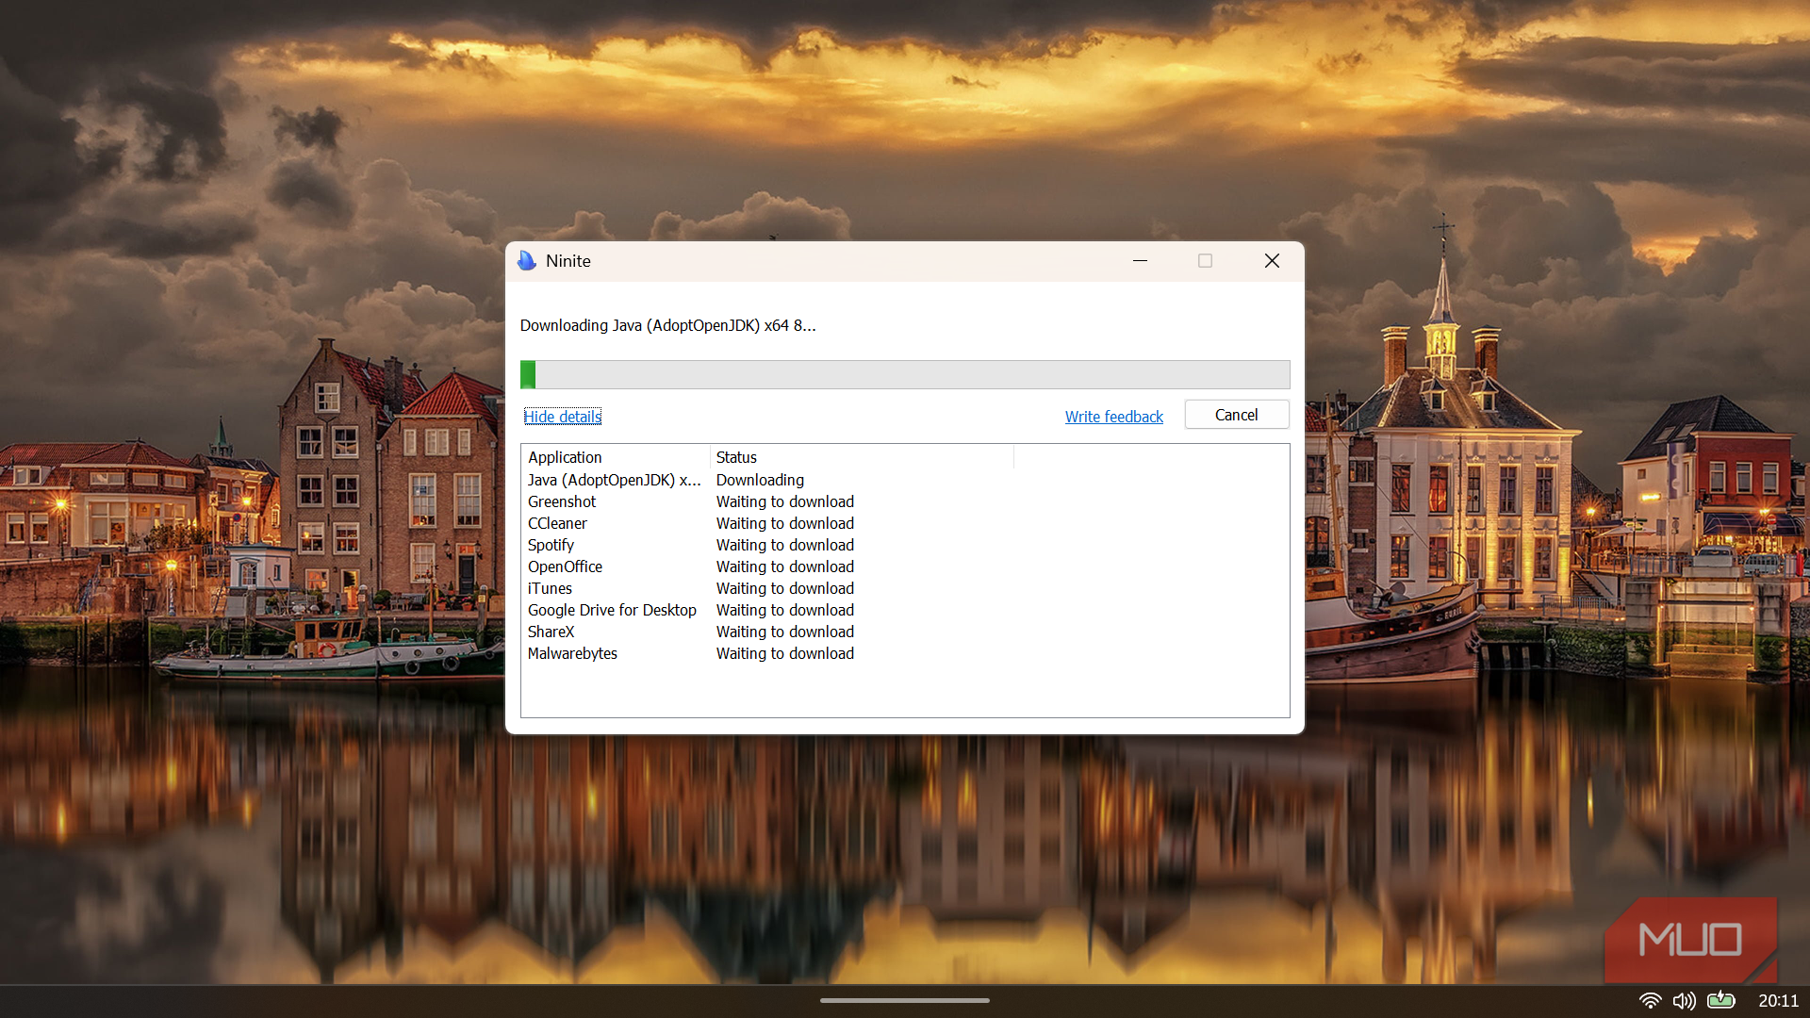
Task: Click the Status column header
Action: pos(862,457)
